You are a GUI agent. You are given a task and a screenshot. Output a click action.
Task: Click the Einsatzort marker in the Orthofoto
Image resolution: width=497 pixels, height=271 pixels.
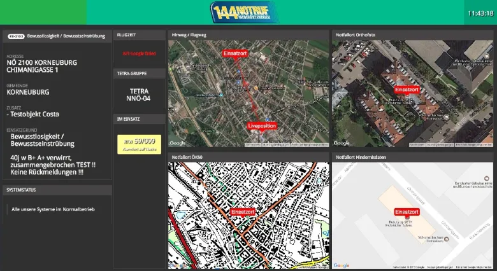[407, 90]
